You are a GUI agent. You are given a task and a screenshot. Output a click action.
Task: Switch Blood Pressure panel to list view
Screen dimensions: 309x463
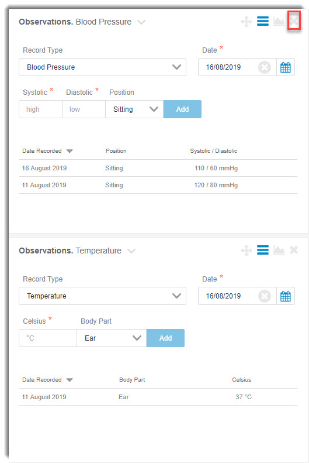tap(263, 21)
